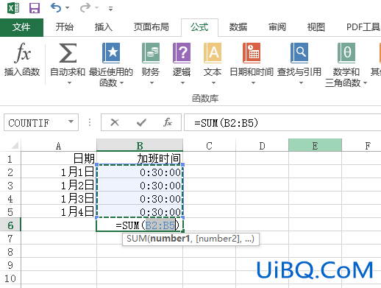
Task: Click cell B1 containing 加班时间
Action: point(140,158)
